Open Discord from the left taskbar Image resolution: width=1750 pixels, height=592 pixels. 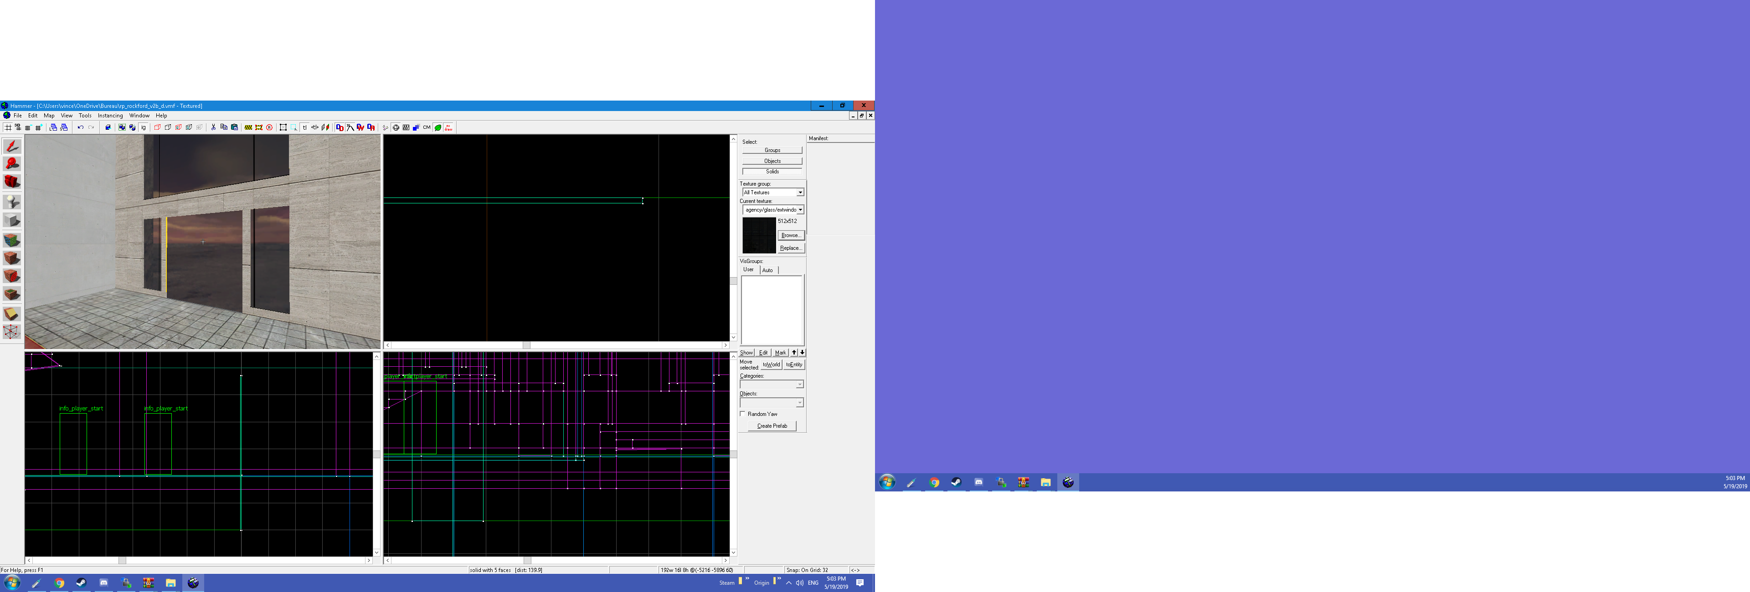(103, 582)
